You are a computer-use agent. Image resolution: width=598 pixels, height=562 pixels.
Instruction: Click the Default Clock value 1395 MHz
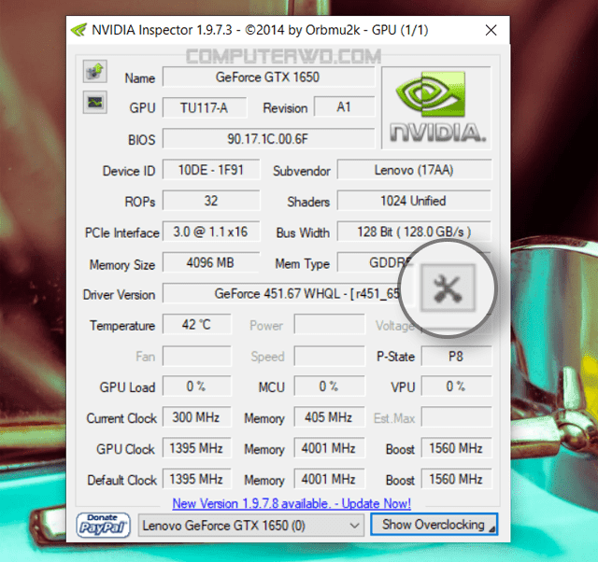[197, 479]
